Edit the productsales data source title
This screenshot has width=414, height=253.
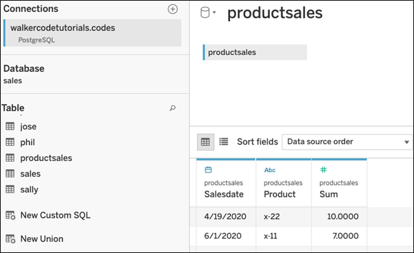[275, 13]
